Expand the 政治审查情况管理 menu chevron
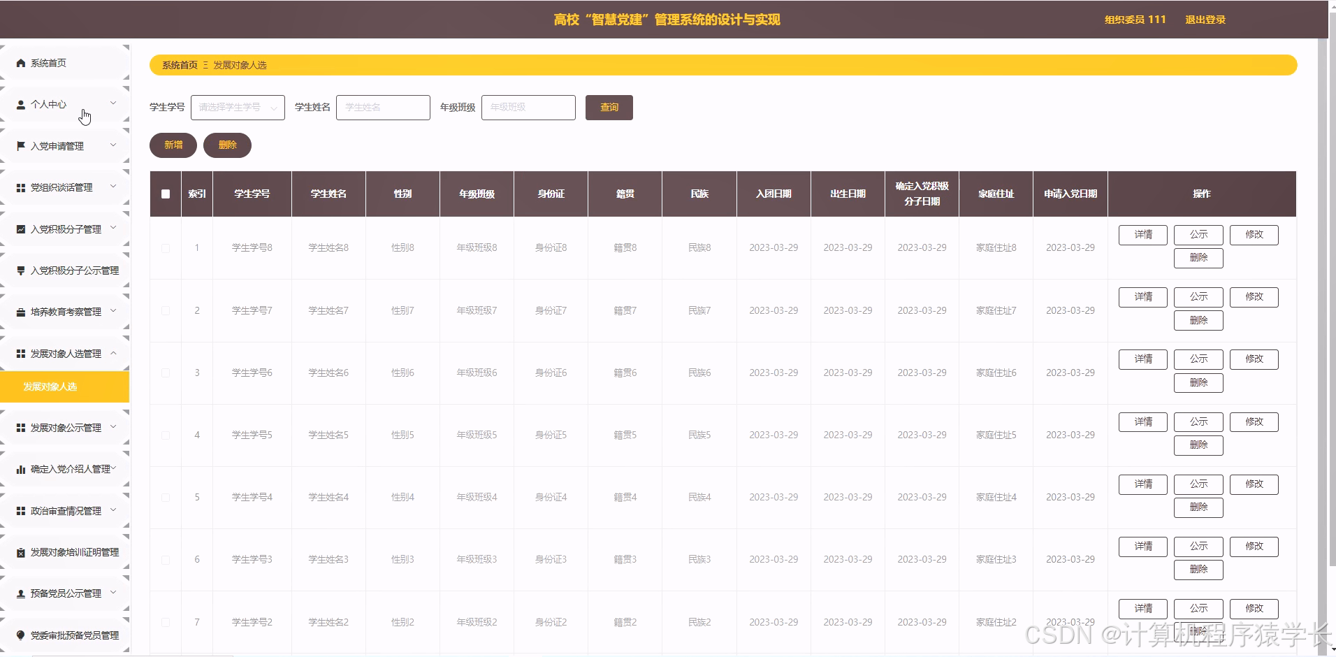1336x657 pixels. [x=113, y=510]
